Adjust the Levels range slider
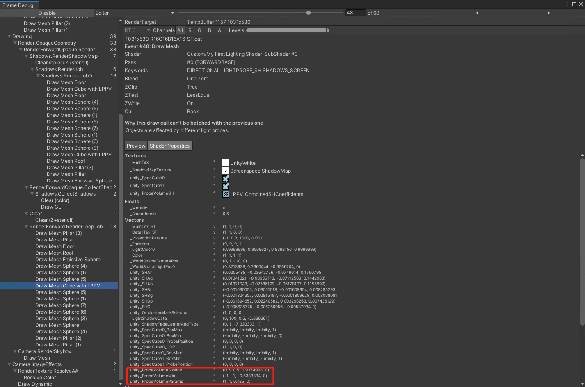Screen dimensions: 585x387 point(288,30)
